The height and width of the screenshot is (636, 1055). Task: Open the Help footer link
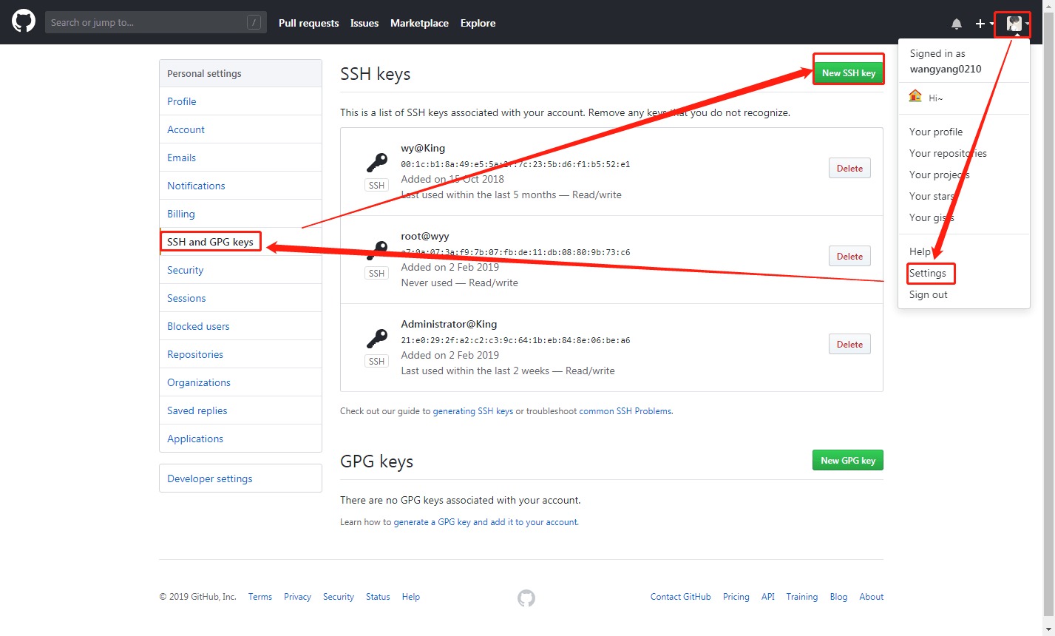(411, 597)
